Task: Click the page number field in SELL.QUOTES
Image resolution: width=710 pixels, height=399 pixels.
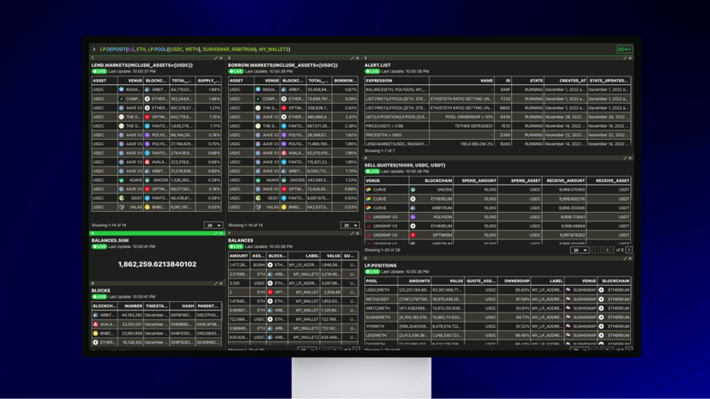Action: 607,250
